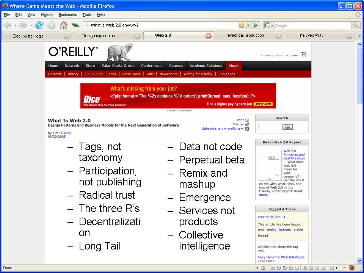Click the Eject icon in status bar
This screenshot has height=273, width=364.
[311, 268]
